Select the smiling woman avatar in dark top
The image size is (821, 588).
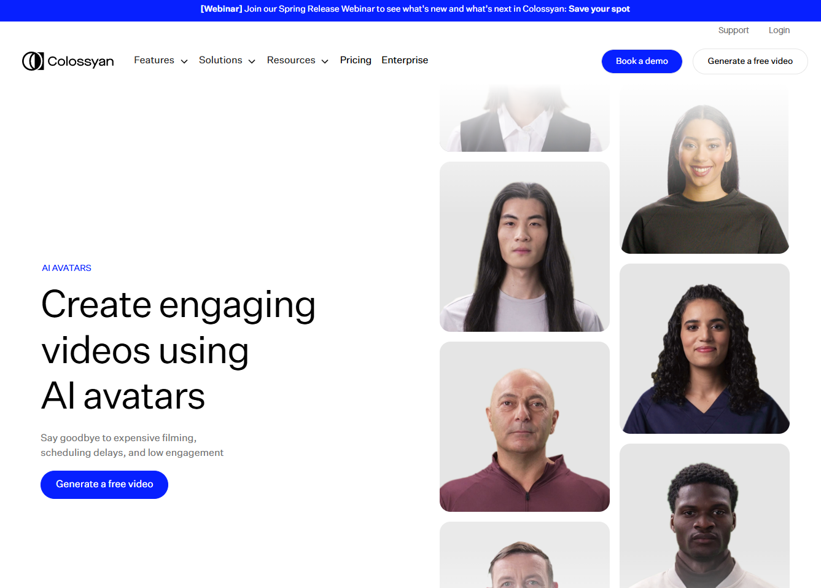(704, 170)
